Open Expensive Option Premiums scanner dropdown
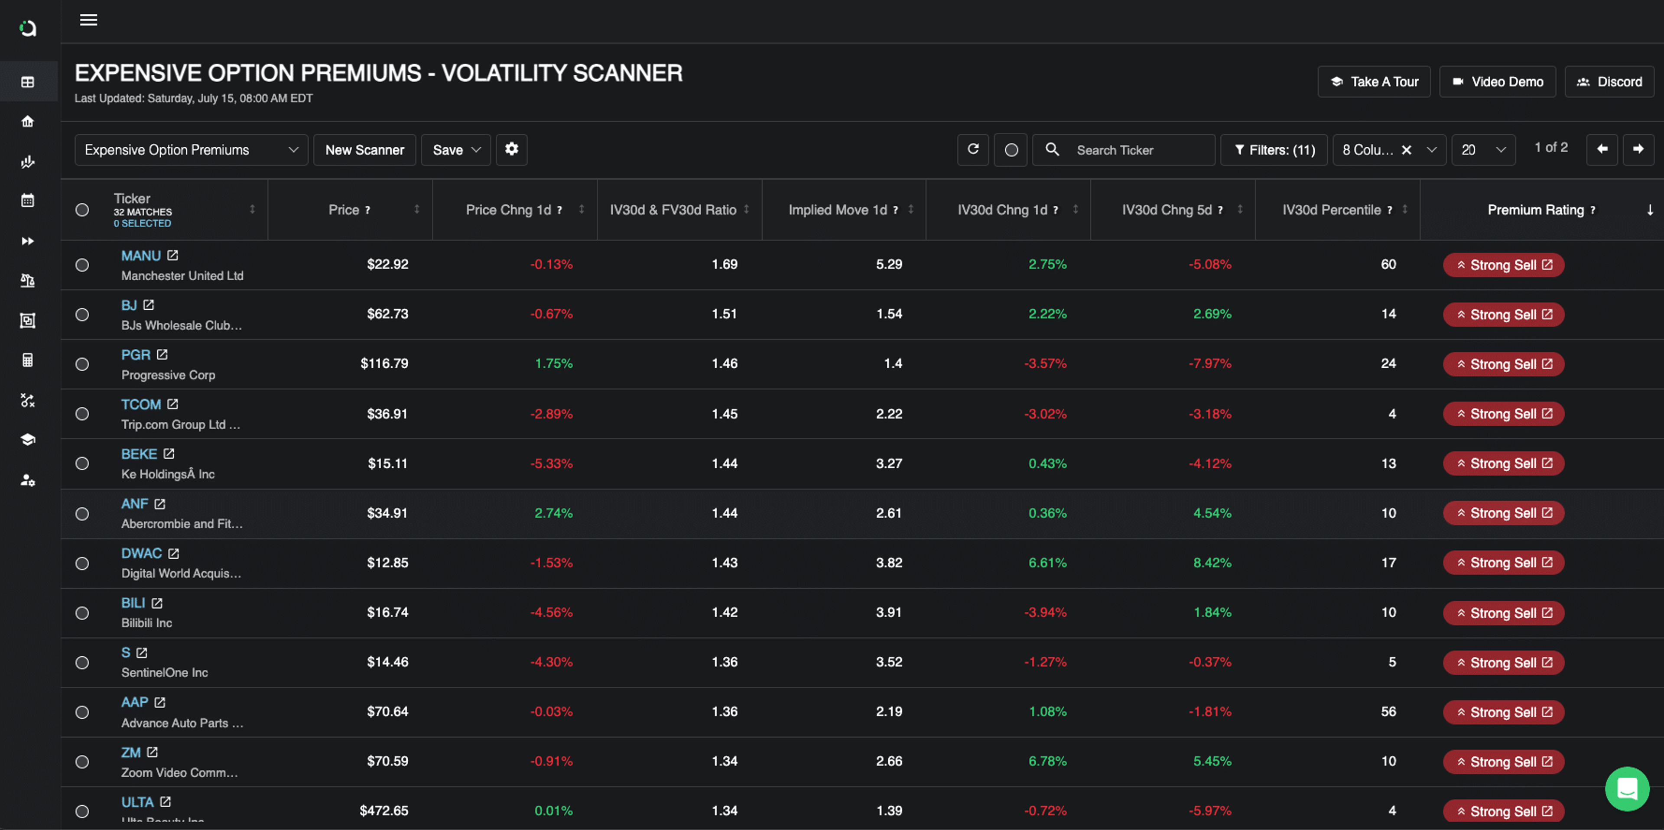 click(x=191, y=150)
